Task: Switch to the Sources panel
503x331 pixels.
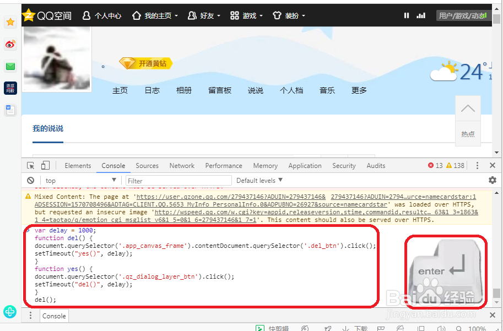Action: tap(147, 166)
